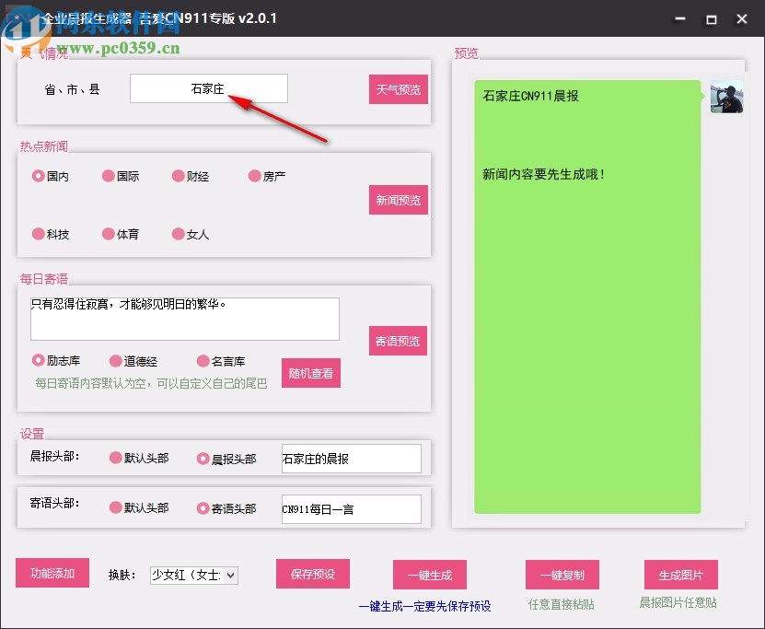This screenshot has width=765, height=629.
Task: Click the 新闻预览 (news preview) button
Action: point(398,199)
